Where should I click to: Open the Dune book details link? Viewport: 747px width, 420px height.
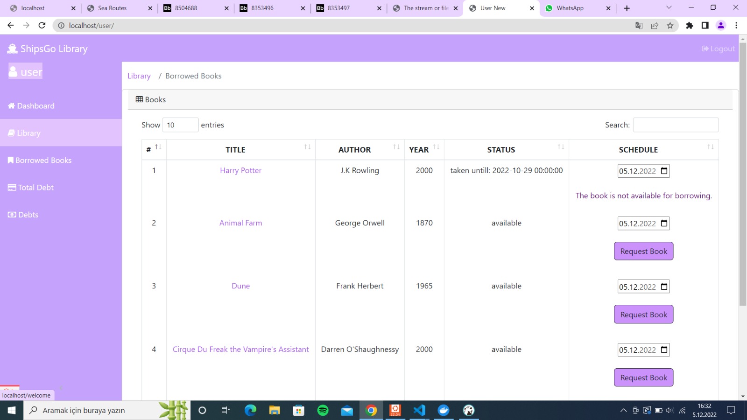pos(240,286)
